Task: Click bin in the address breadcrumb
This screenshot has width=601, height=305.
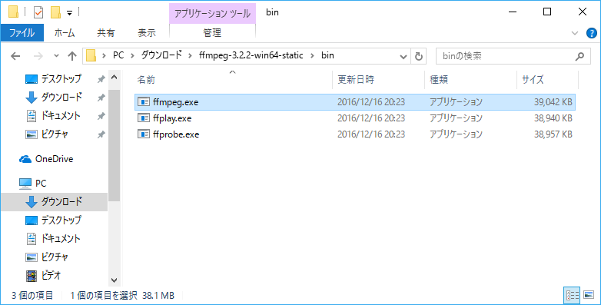Action: [327, 55]
